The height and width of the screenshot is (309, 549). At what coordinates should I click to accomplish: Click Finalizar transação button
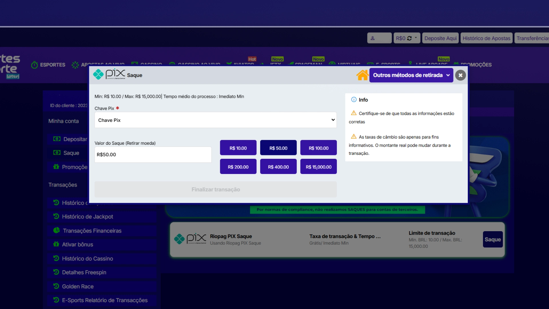tap(216, 189)
